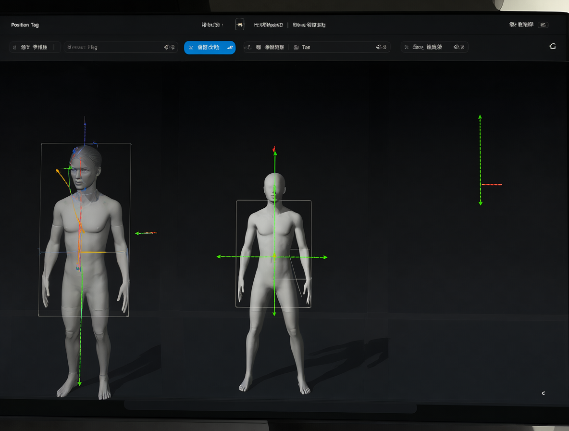Click the icons at the end of the first Tag input field
The height and width of the screenshot is (431, 569).
pyautogui.click(x=169, y=47)
